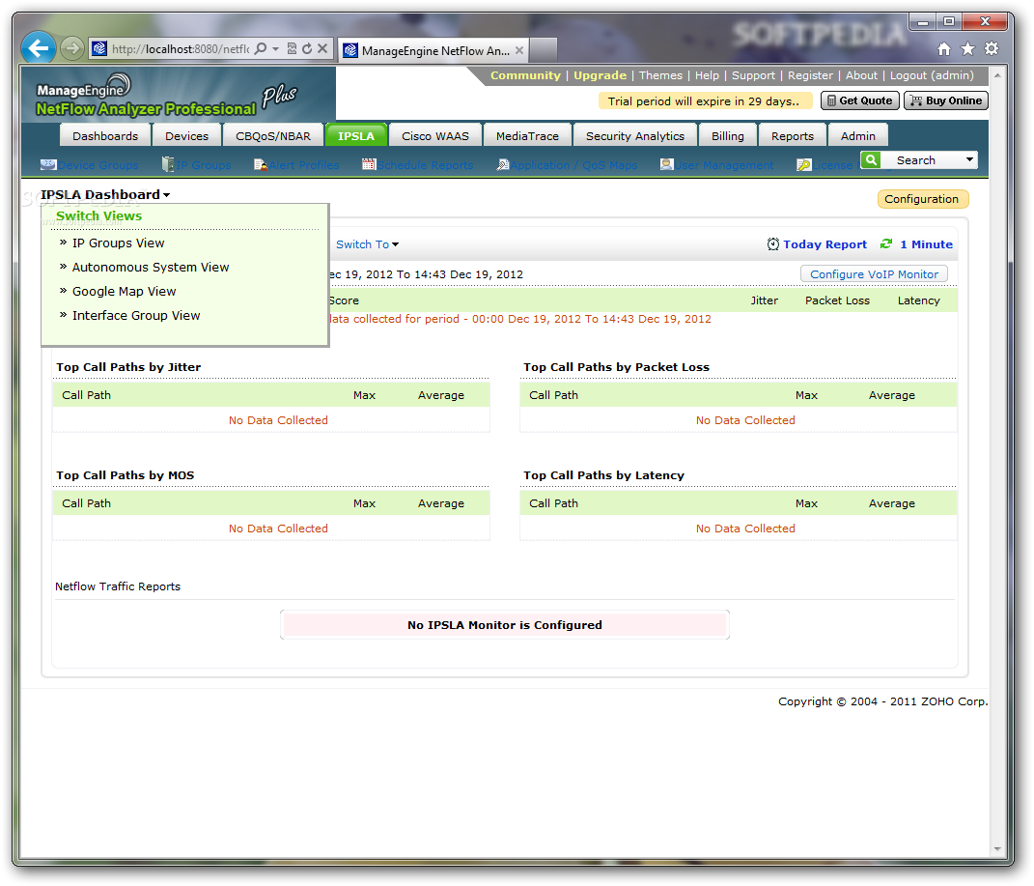Open the Help link

click(x=707, y=75)
